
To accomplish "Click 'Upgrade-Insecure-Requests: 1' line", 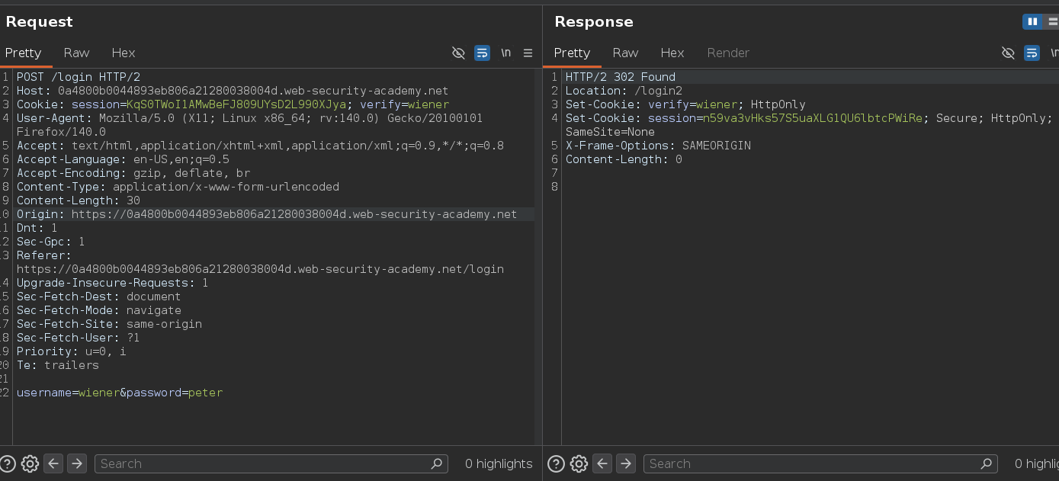I will coord(113,283).
